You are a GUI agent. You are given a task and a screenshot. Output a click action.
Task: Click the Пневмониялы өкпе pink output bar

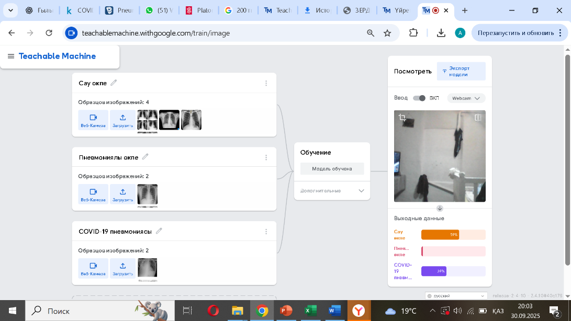(453, 251)
